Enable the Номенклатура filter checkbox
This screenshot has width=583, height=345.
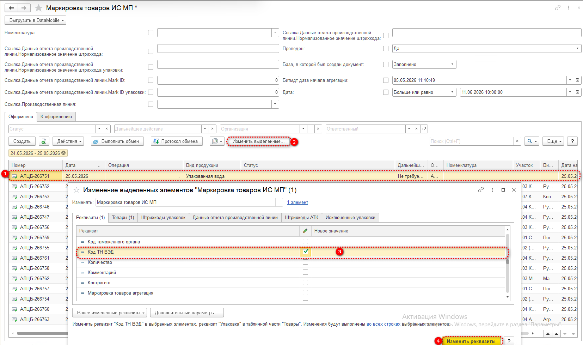[151, 33]
